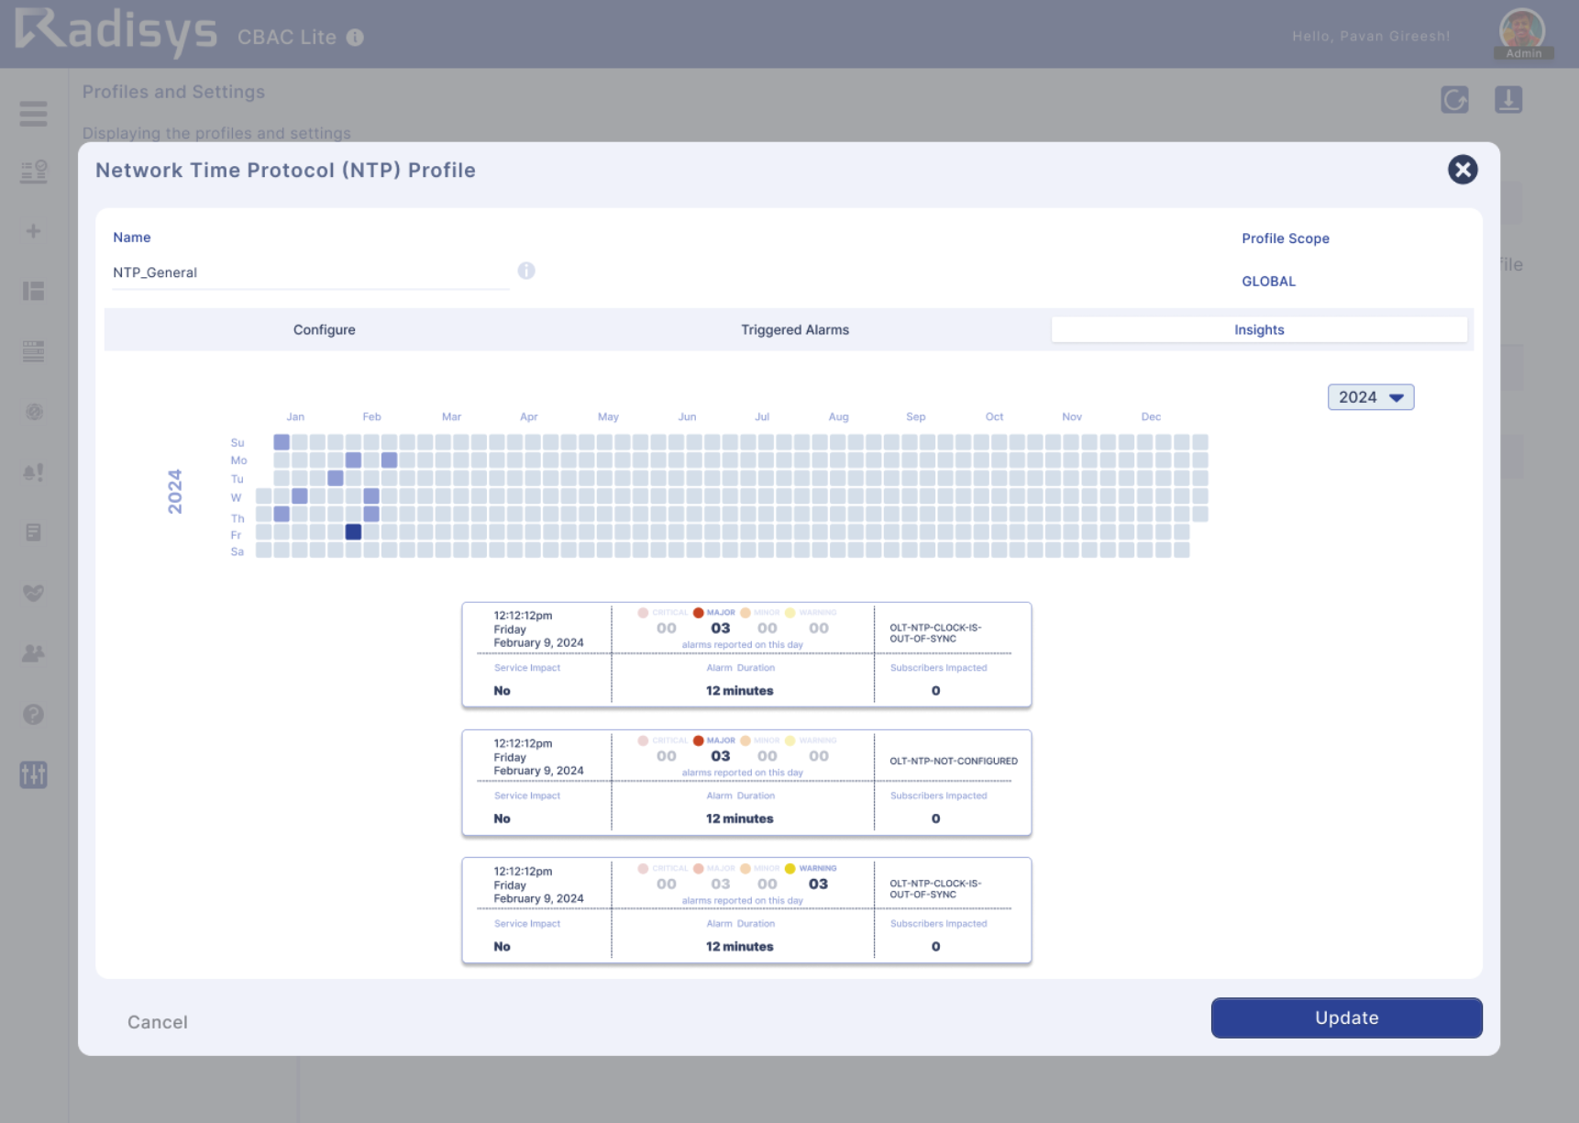Click the alarm bell icon in sidebar
Image resolution: width=1579 pixels, height=1123 pixels.
(33, 473)
